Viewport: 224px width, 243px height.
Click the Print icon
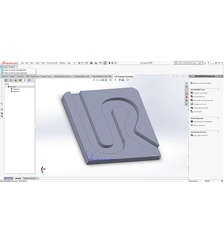coord(96,63)
